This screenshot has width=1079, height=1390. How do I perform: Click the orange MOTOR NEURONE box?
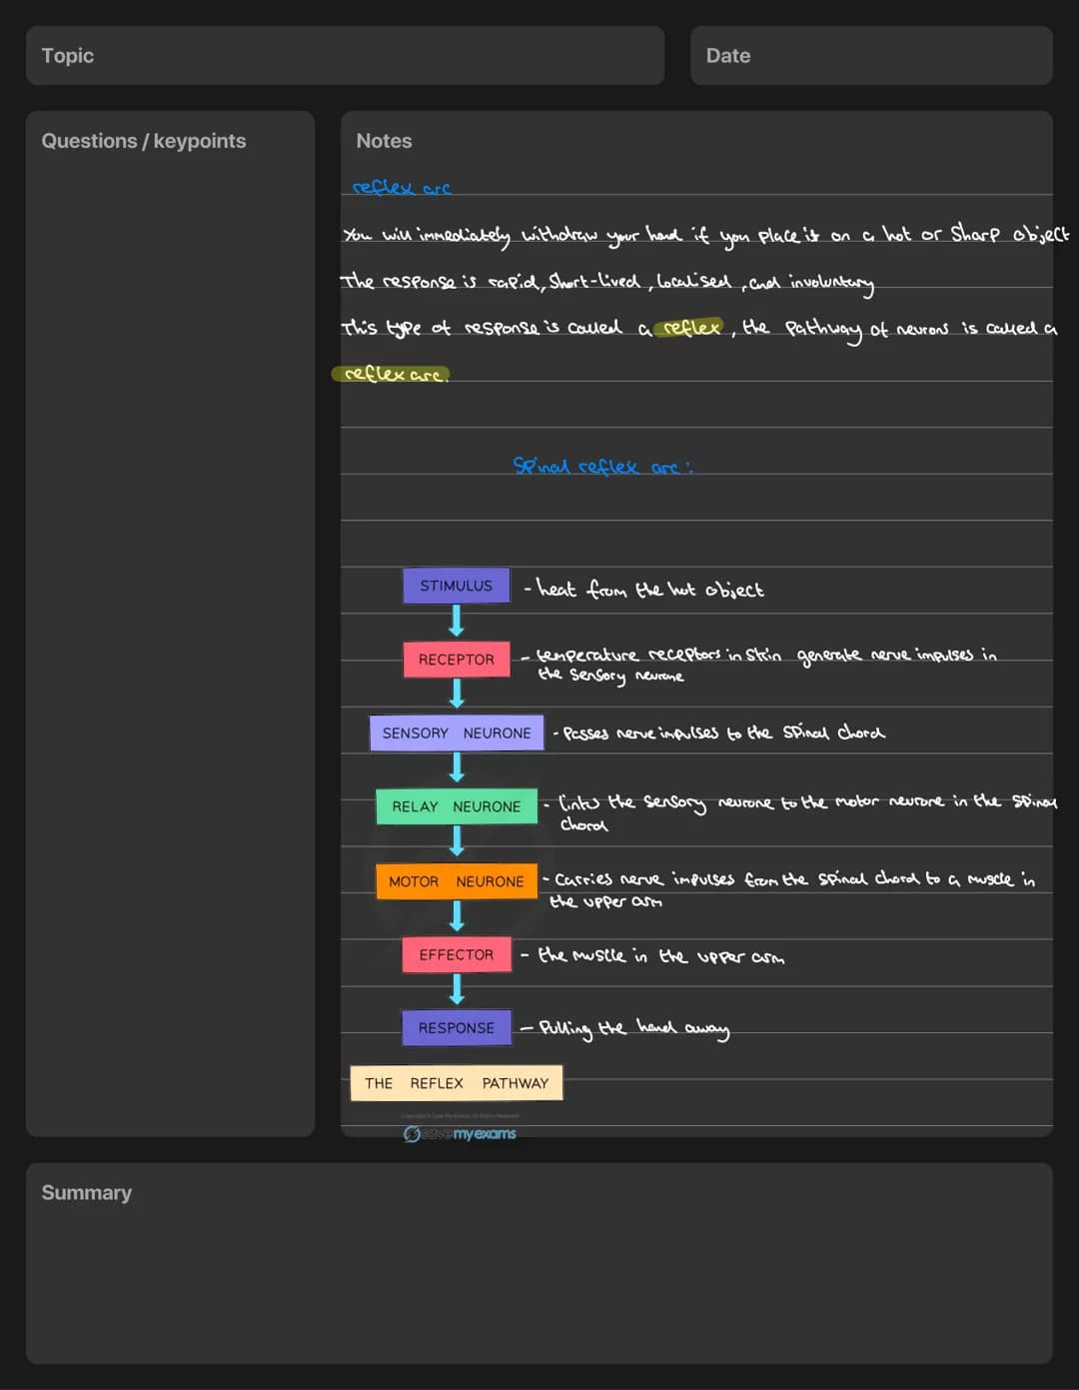457,881
